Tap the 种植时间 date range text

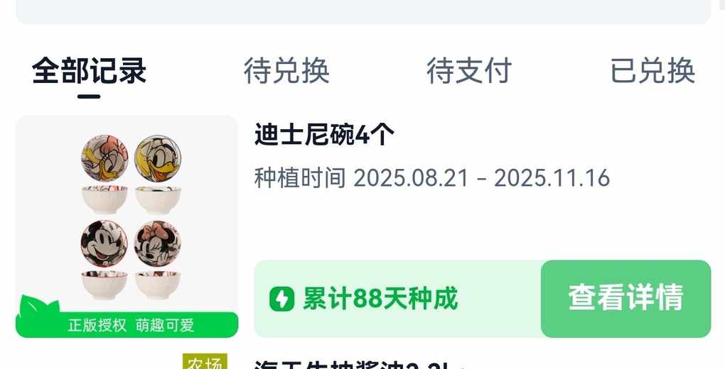point(432,178)
